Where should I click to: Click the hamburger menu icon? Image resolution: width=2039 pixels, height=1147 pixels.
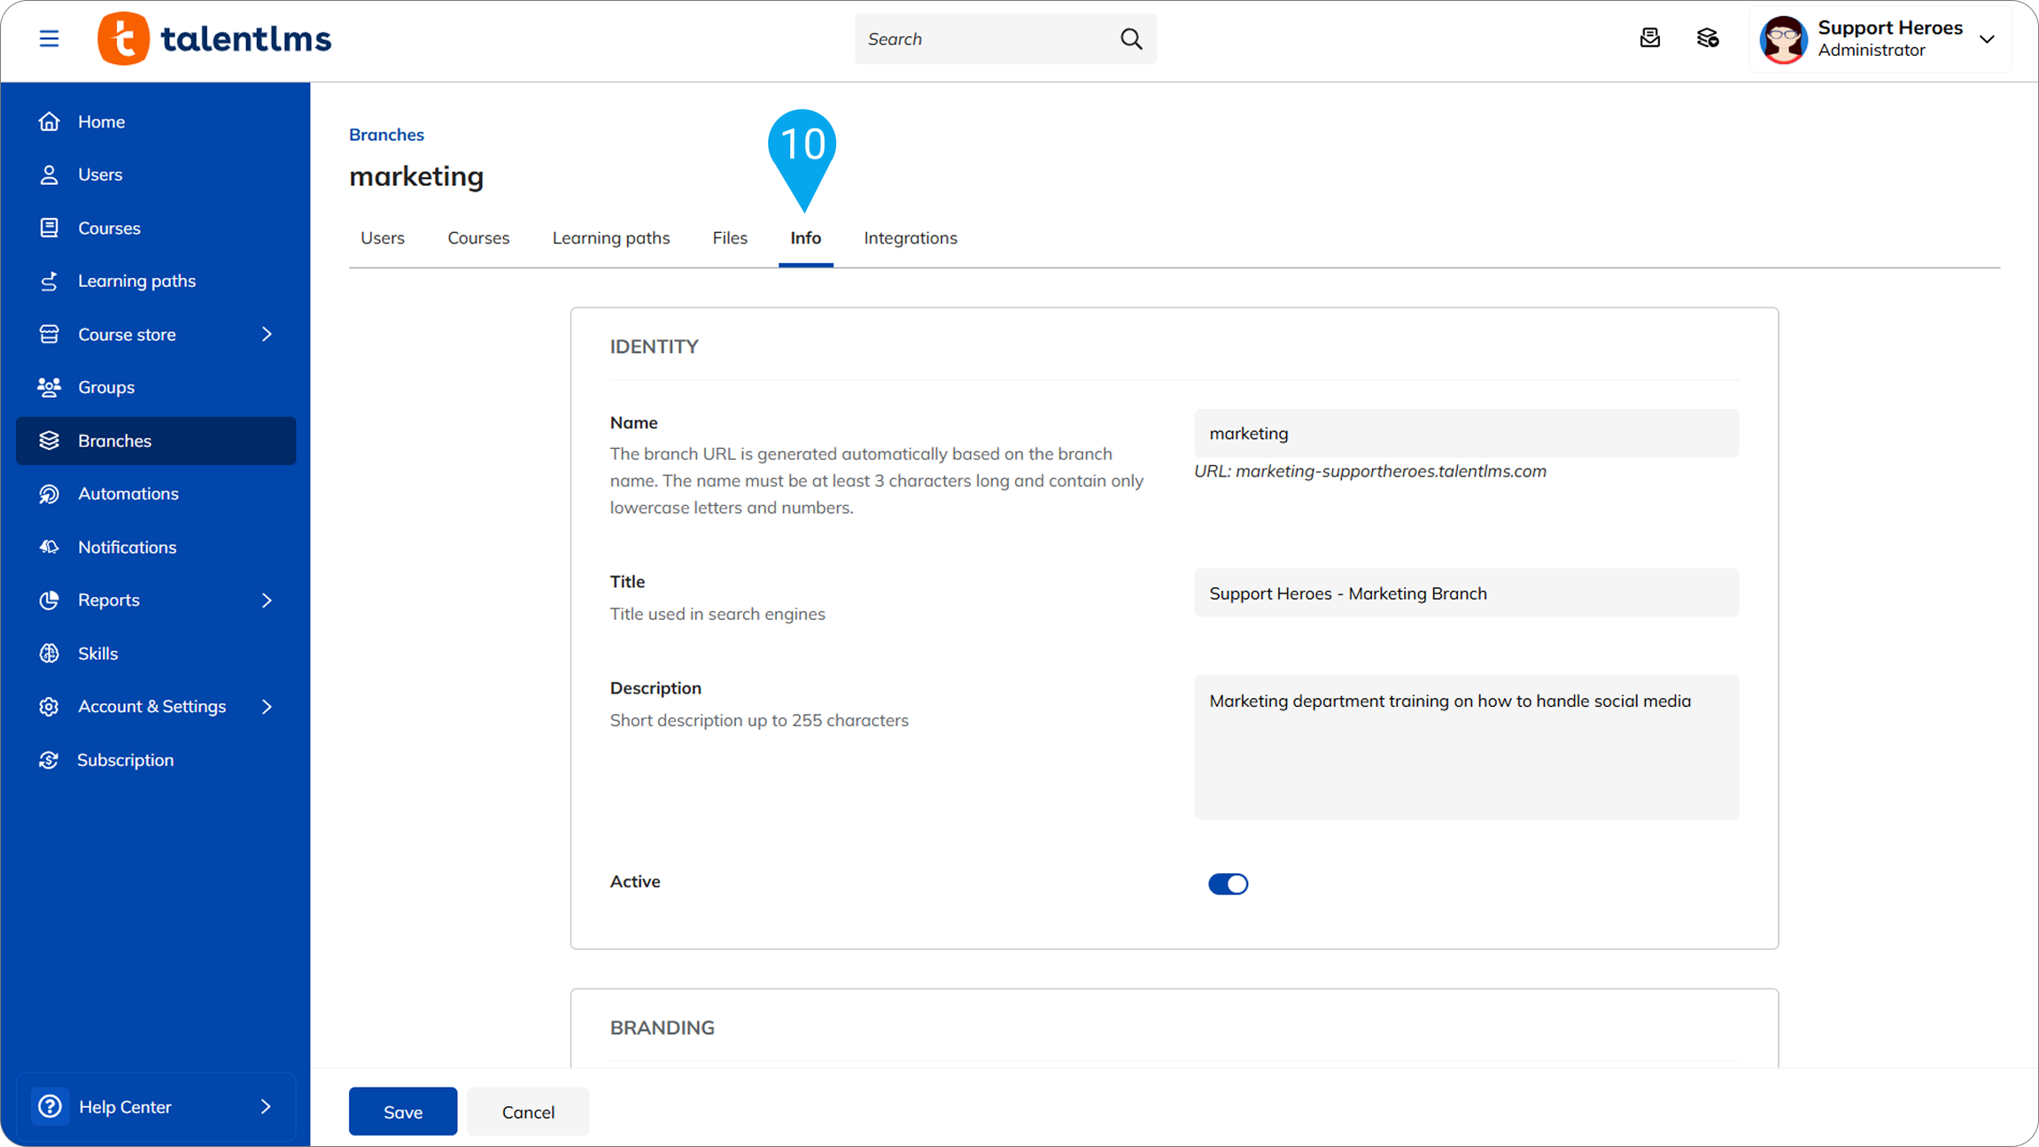click(49, 39)
